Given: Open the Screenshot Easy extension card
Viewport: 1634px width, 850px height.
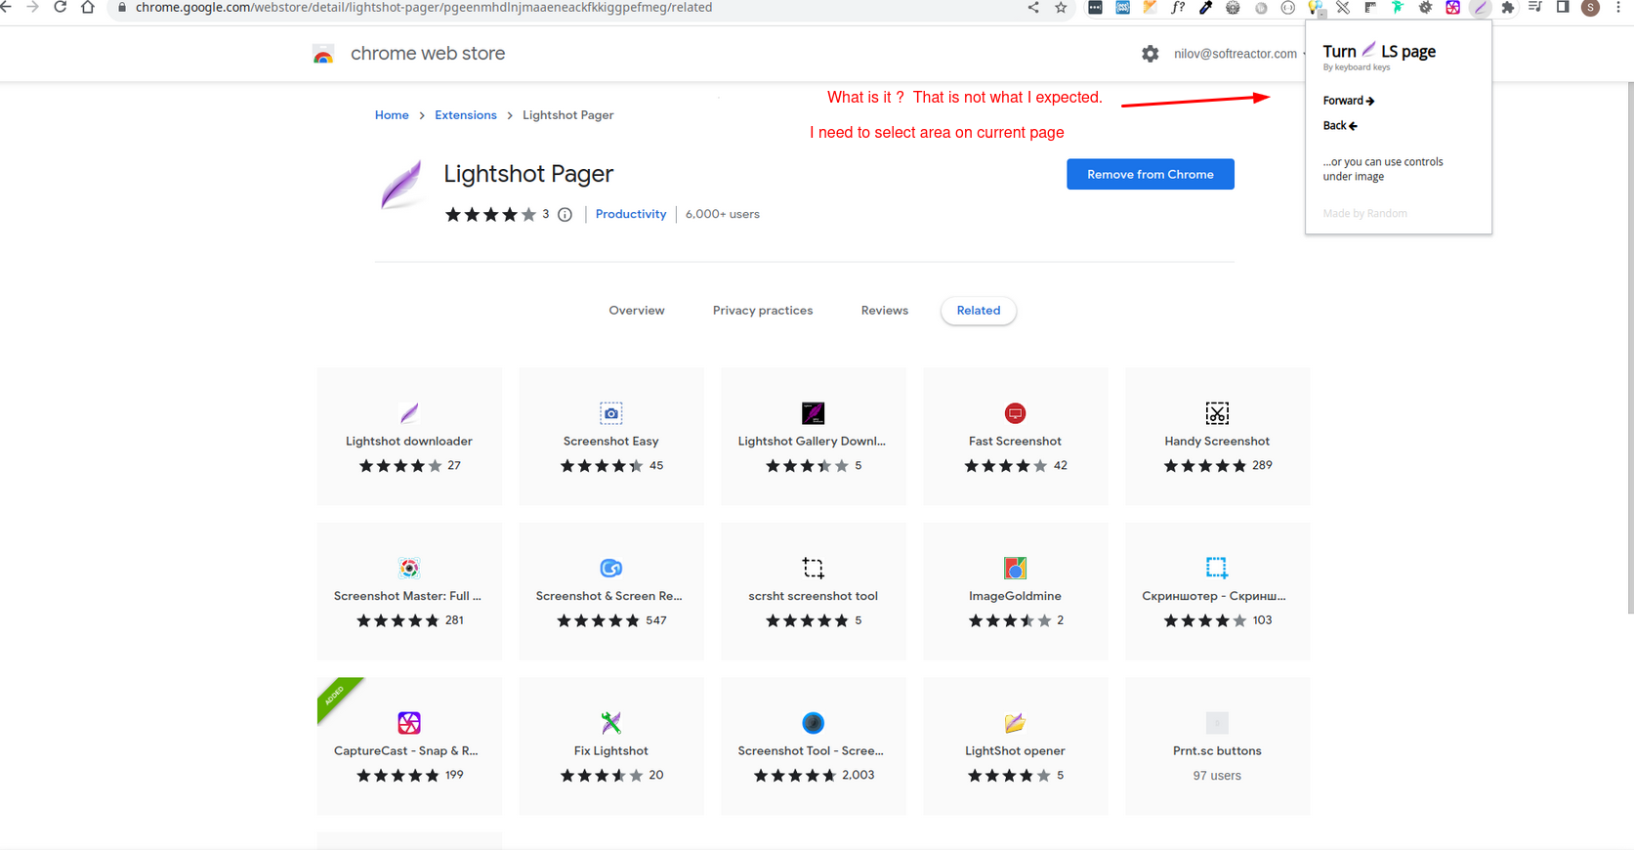Looking at the screenshot, I should (611, 437).
